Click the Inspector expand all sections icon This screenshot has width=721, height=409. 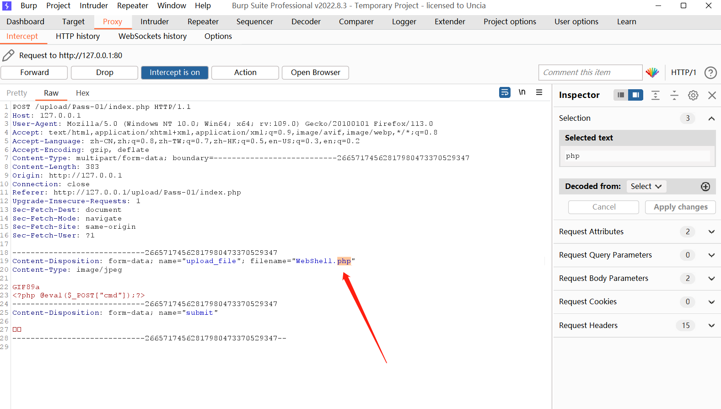coord(656,95)
